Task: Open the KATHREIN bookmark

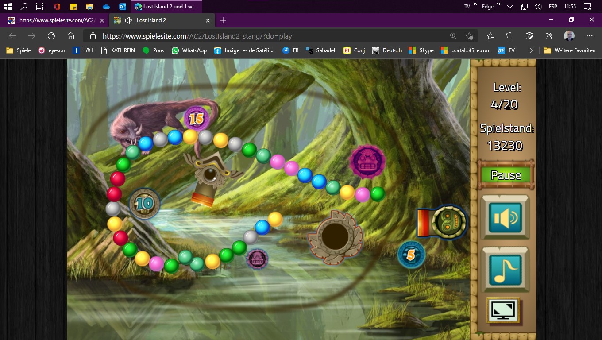Action: [x=118, y=50]
